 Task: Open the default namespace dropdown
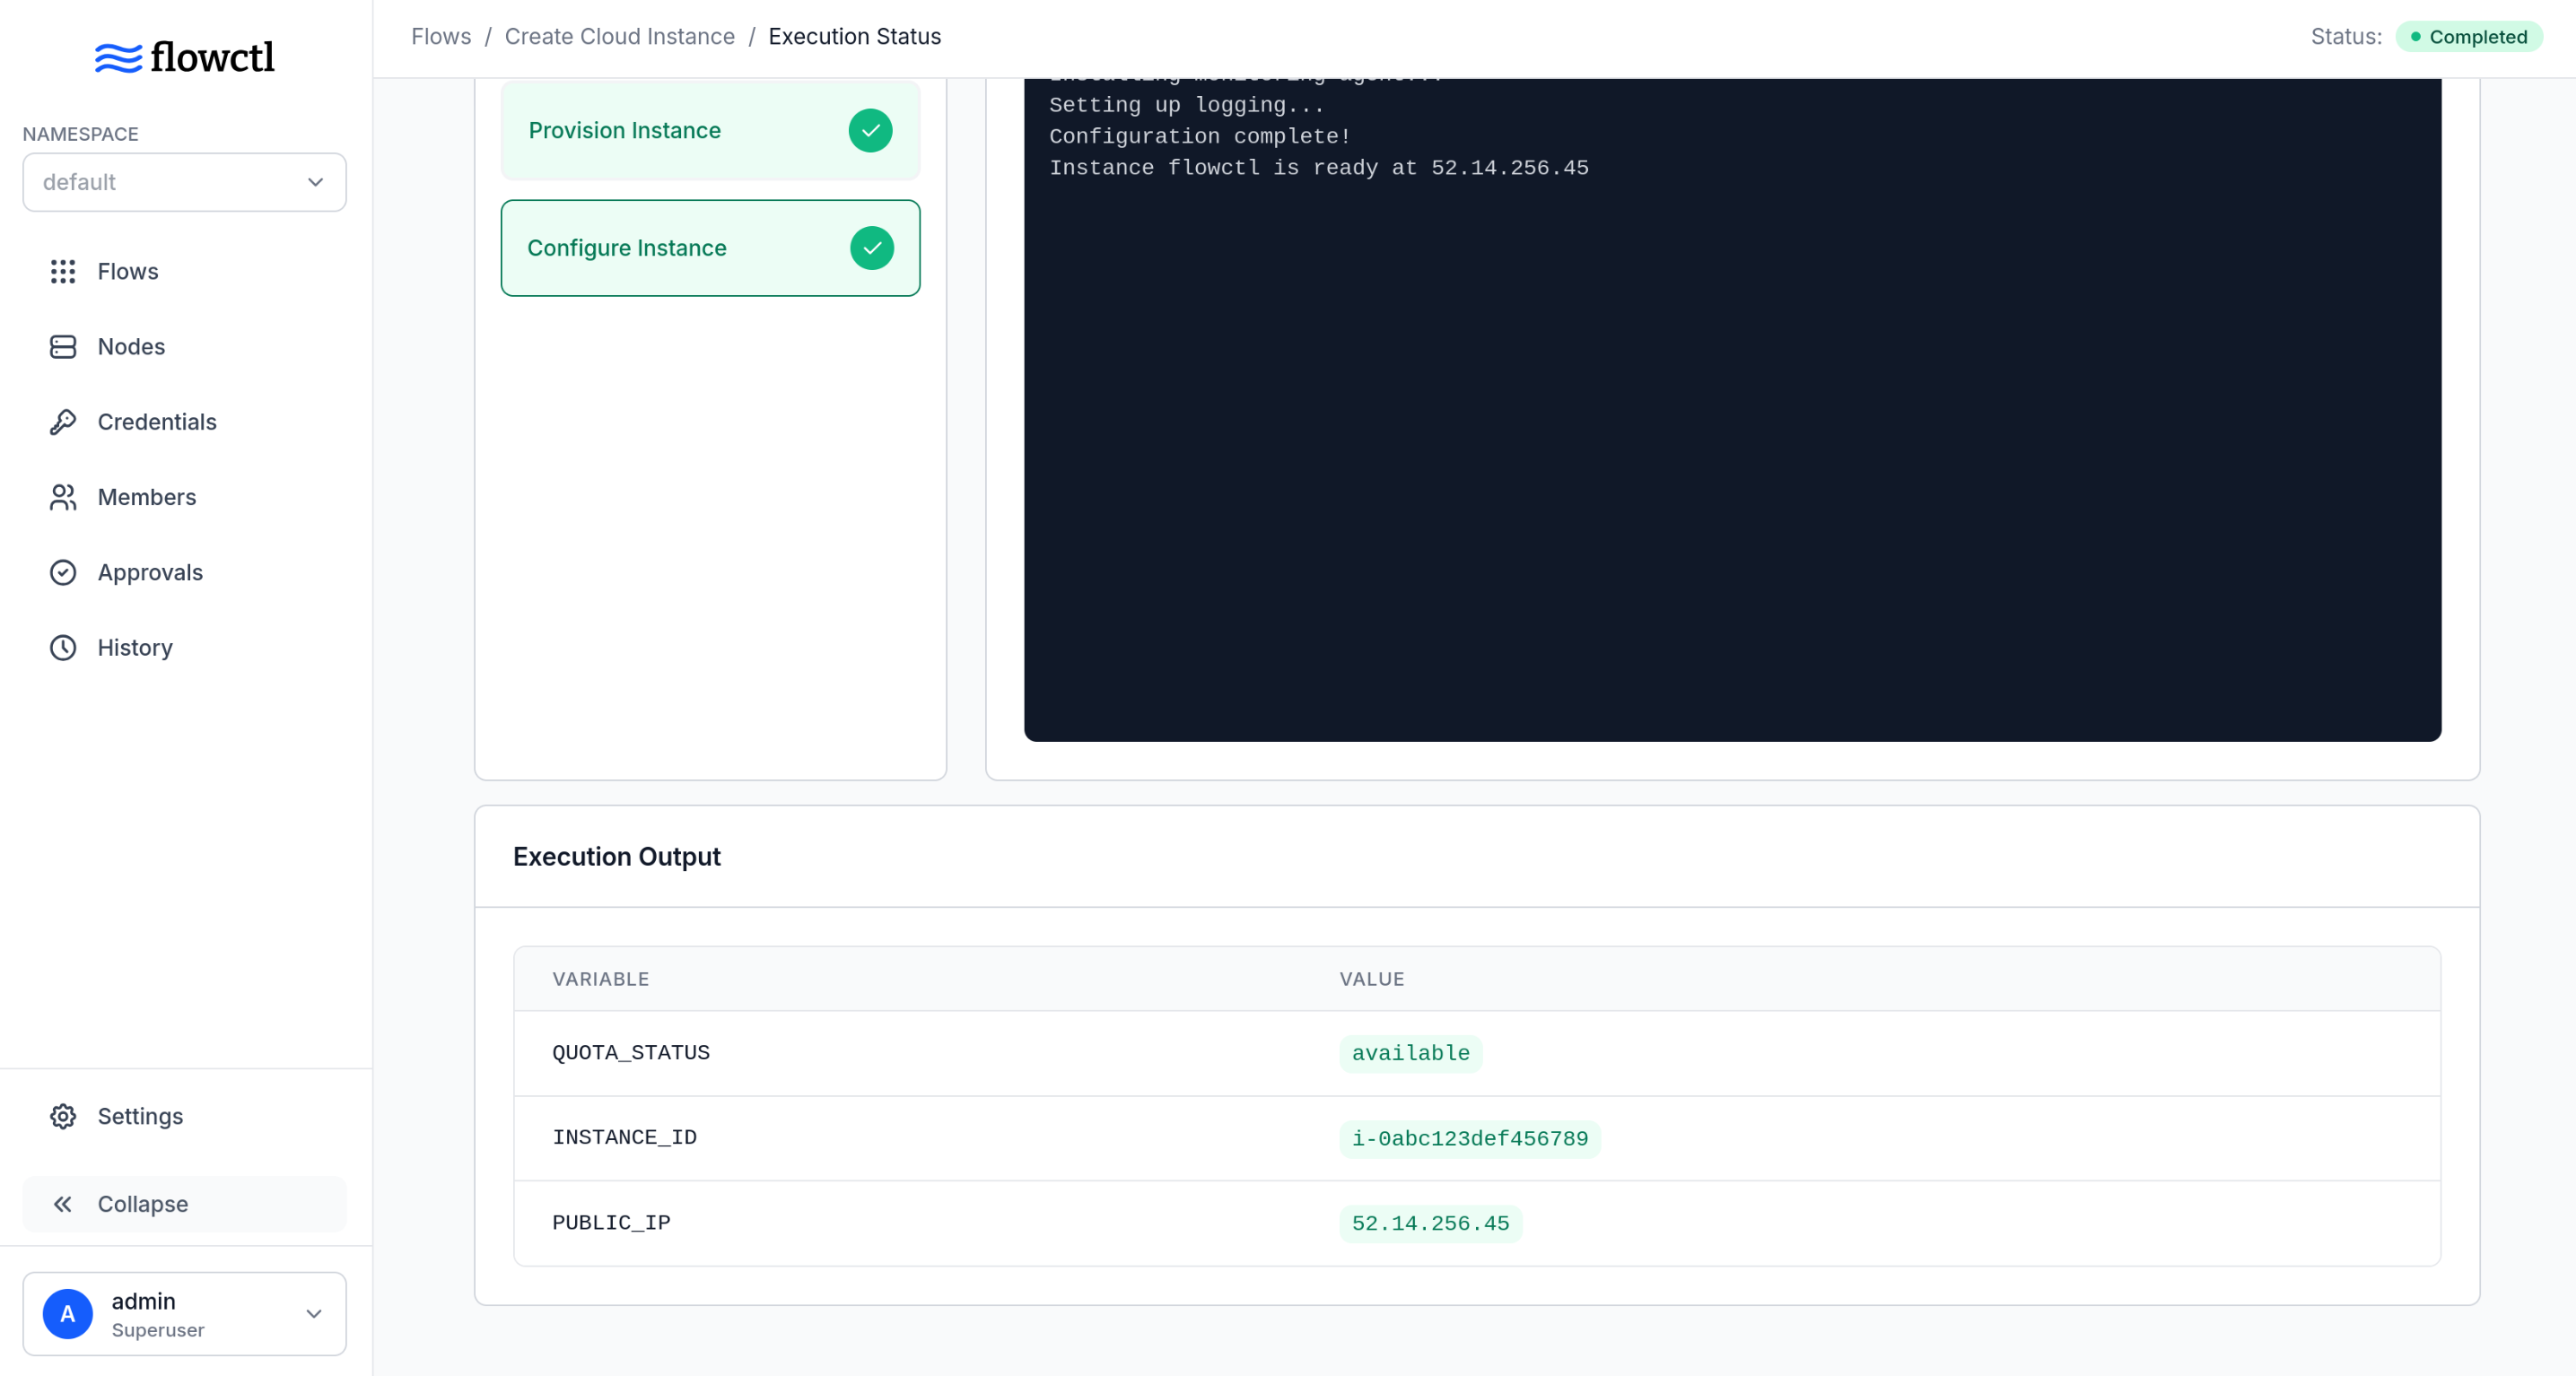[x=184, y=182]
